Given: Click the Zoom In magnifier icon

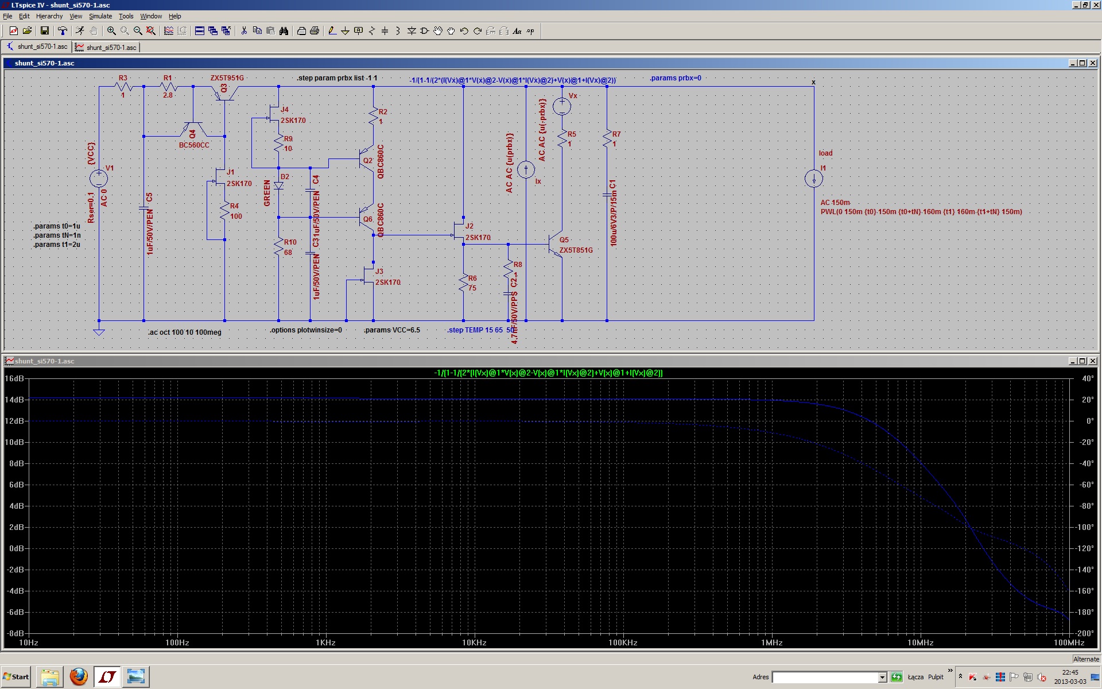Looking at the screenshot, I should (x=111, y=31).
